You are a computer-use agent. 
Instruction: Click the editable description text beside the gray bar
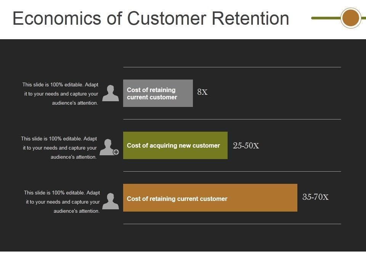pyautogui.click(x=60, y=94)
